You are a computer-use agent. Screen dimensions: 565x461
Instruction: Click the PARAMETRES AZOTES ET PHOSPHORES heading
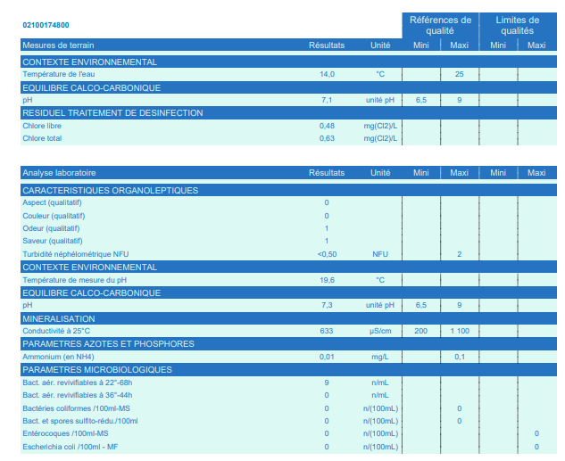tap(108, 344)
